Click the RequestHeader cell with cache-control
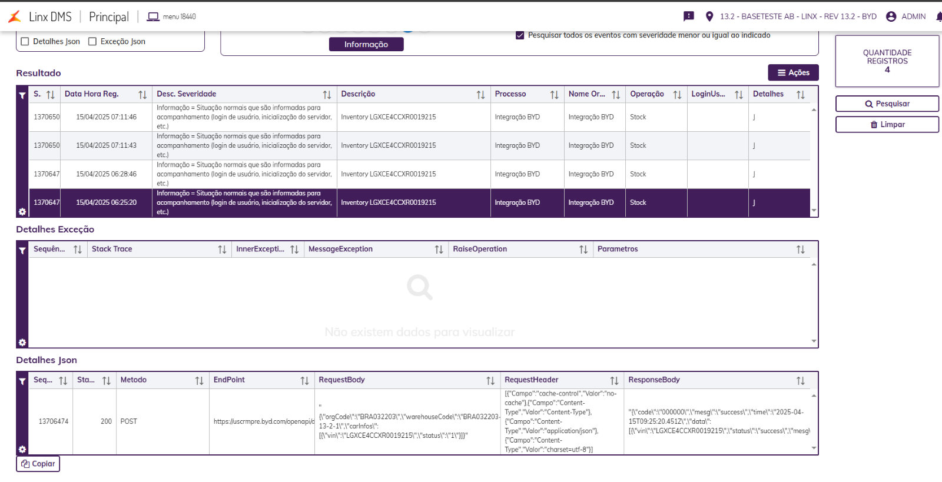This screenshot has height=482, width=942. tap(562, 421)
